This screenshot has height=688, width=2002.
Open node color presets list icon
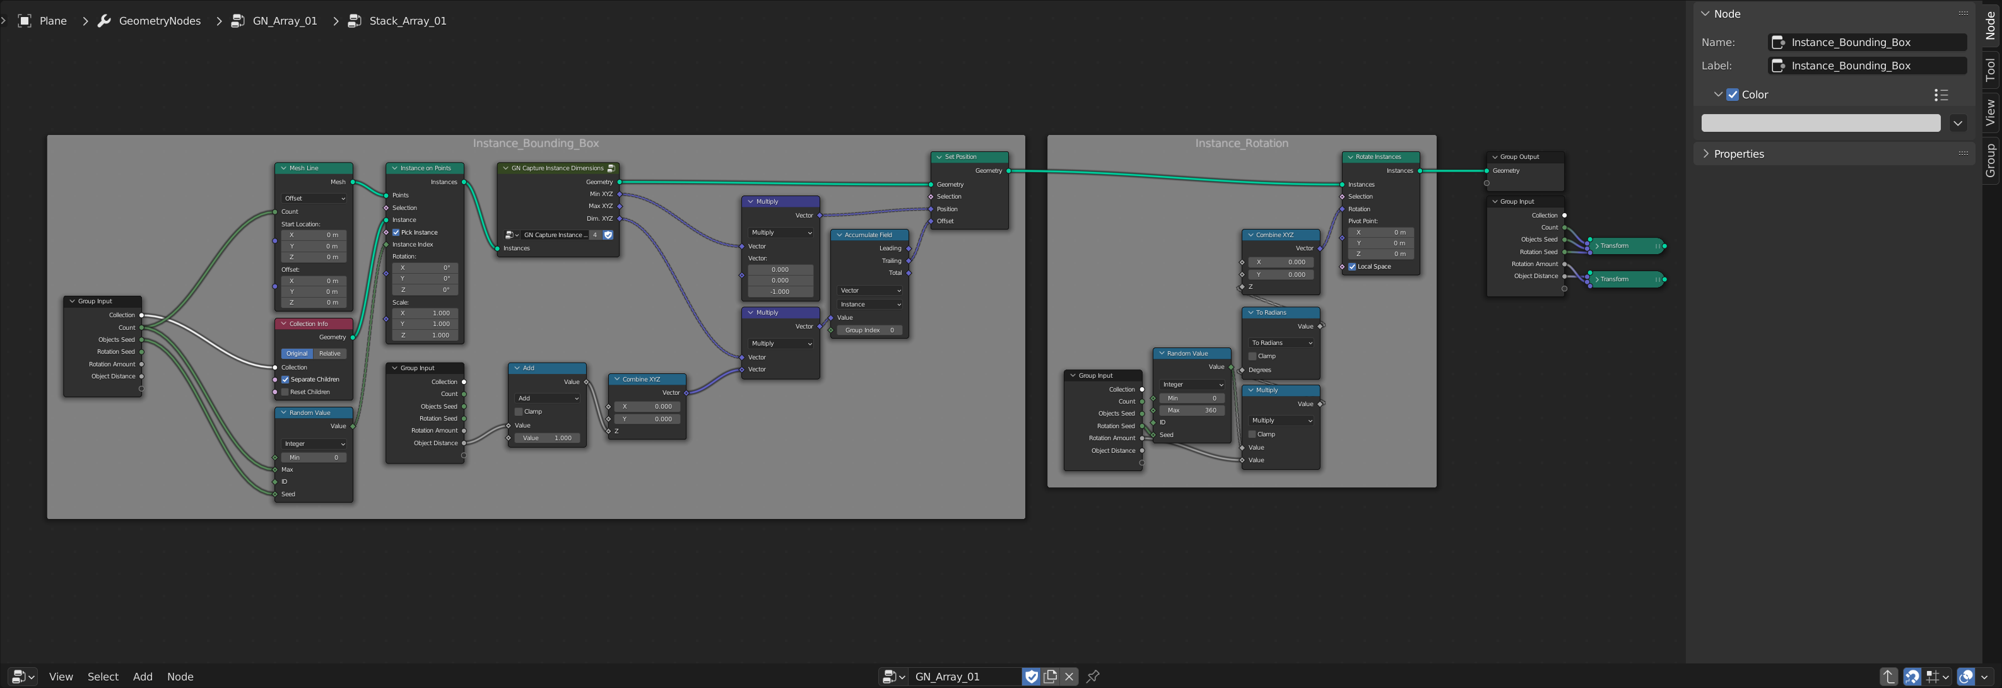[1941, 95]
